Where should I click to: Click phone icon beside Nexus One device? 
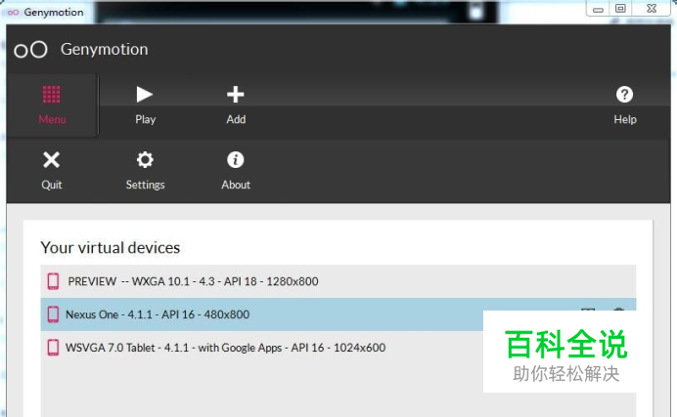[x=53, y=314]
